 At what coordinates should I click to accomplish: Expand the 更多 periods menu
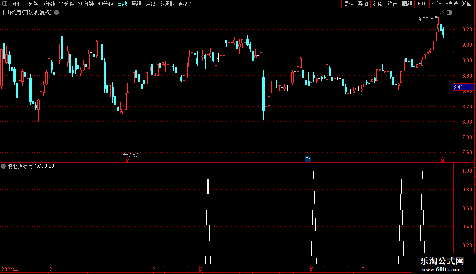coord(185,4)
